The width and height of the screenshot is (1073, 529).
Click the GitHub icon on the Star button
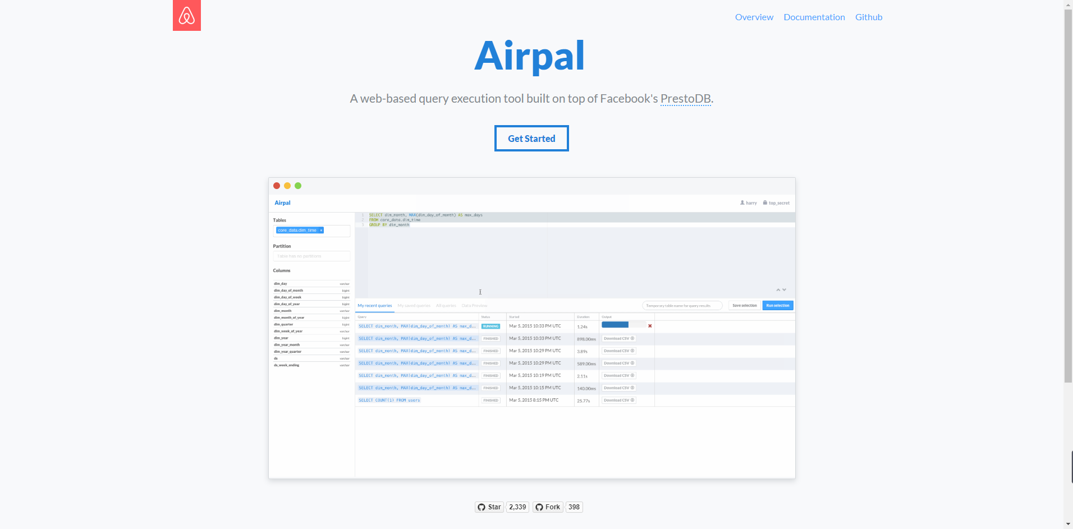[x=482, y=507]
